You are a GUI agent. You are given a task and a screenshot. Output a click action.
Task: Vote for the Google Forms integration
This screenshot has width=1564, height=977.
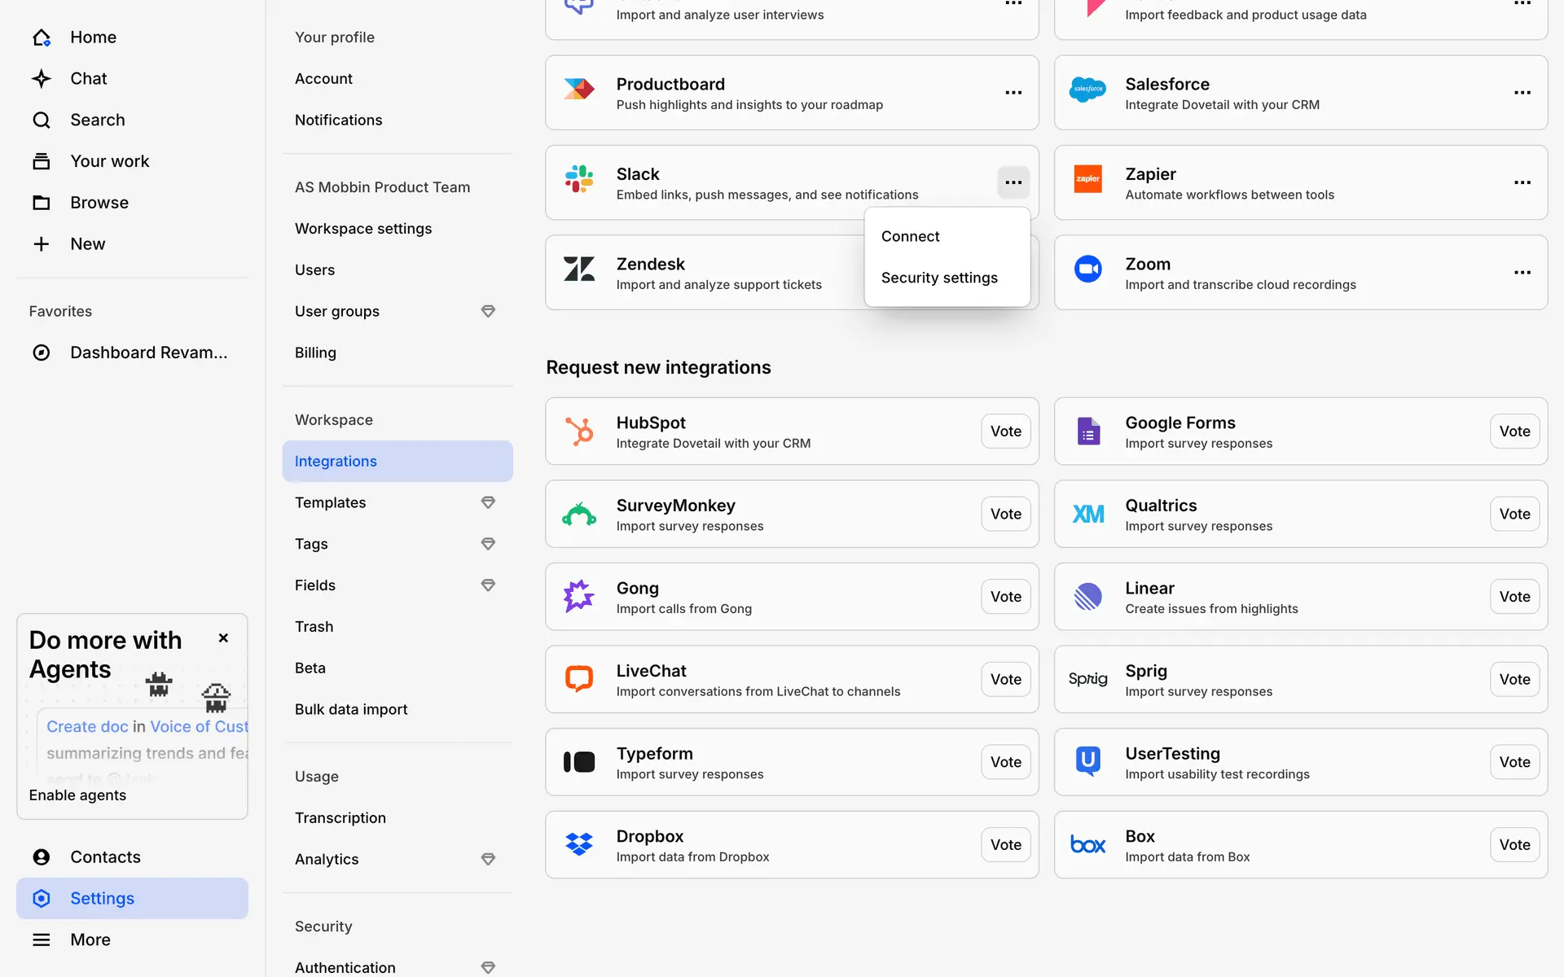click(1514, 432)
